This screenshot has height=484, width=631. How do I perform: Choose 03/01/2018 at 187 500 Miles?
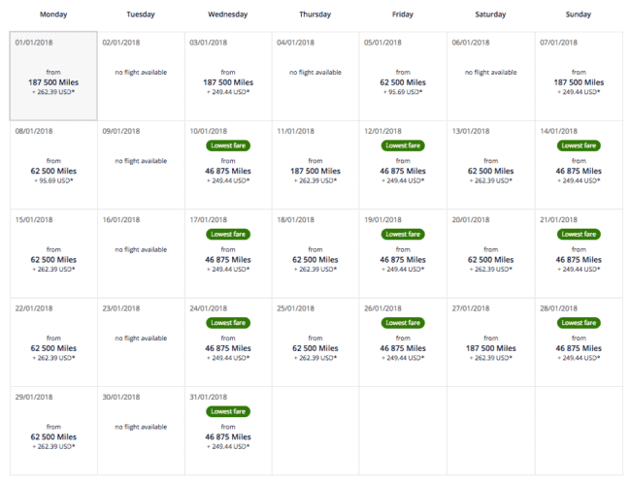[x=228, y=77]
